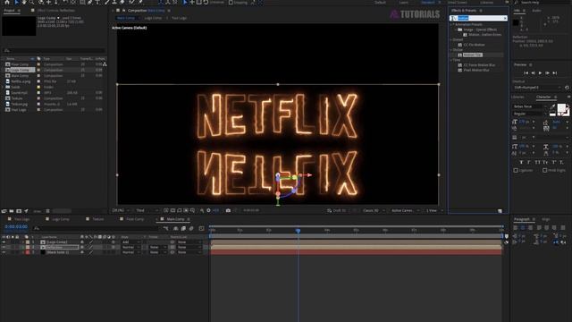The height and width of the screenshot is (322, 572).
Task: Select the Logo Comp item in Project panel
Action: coord(20,70)
